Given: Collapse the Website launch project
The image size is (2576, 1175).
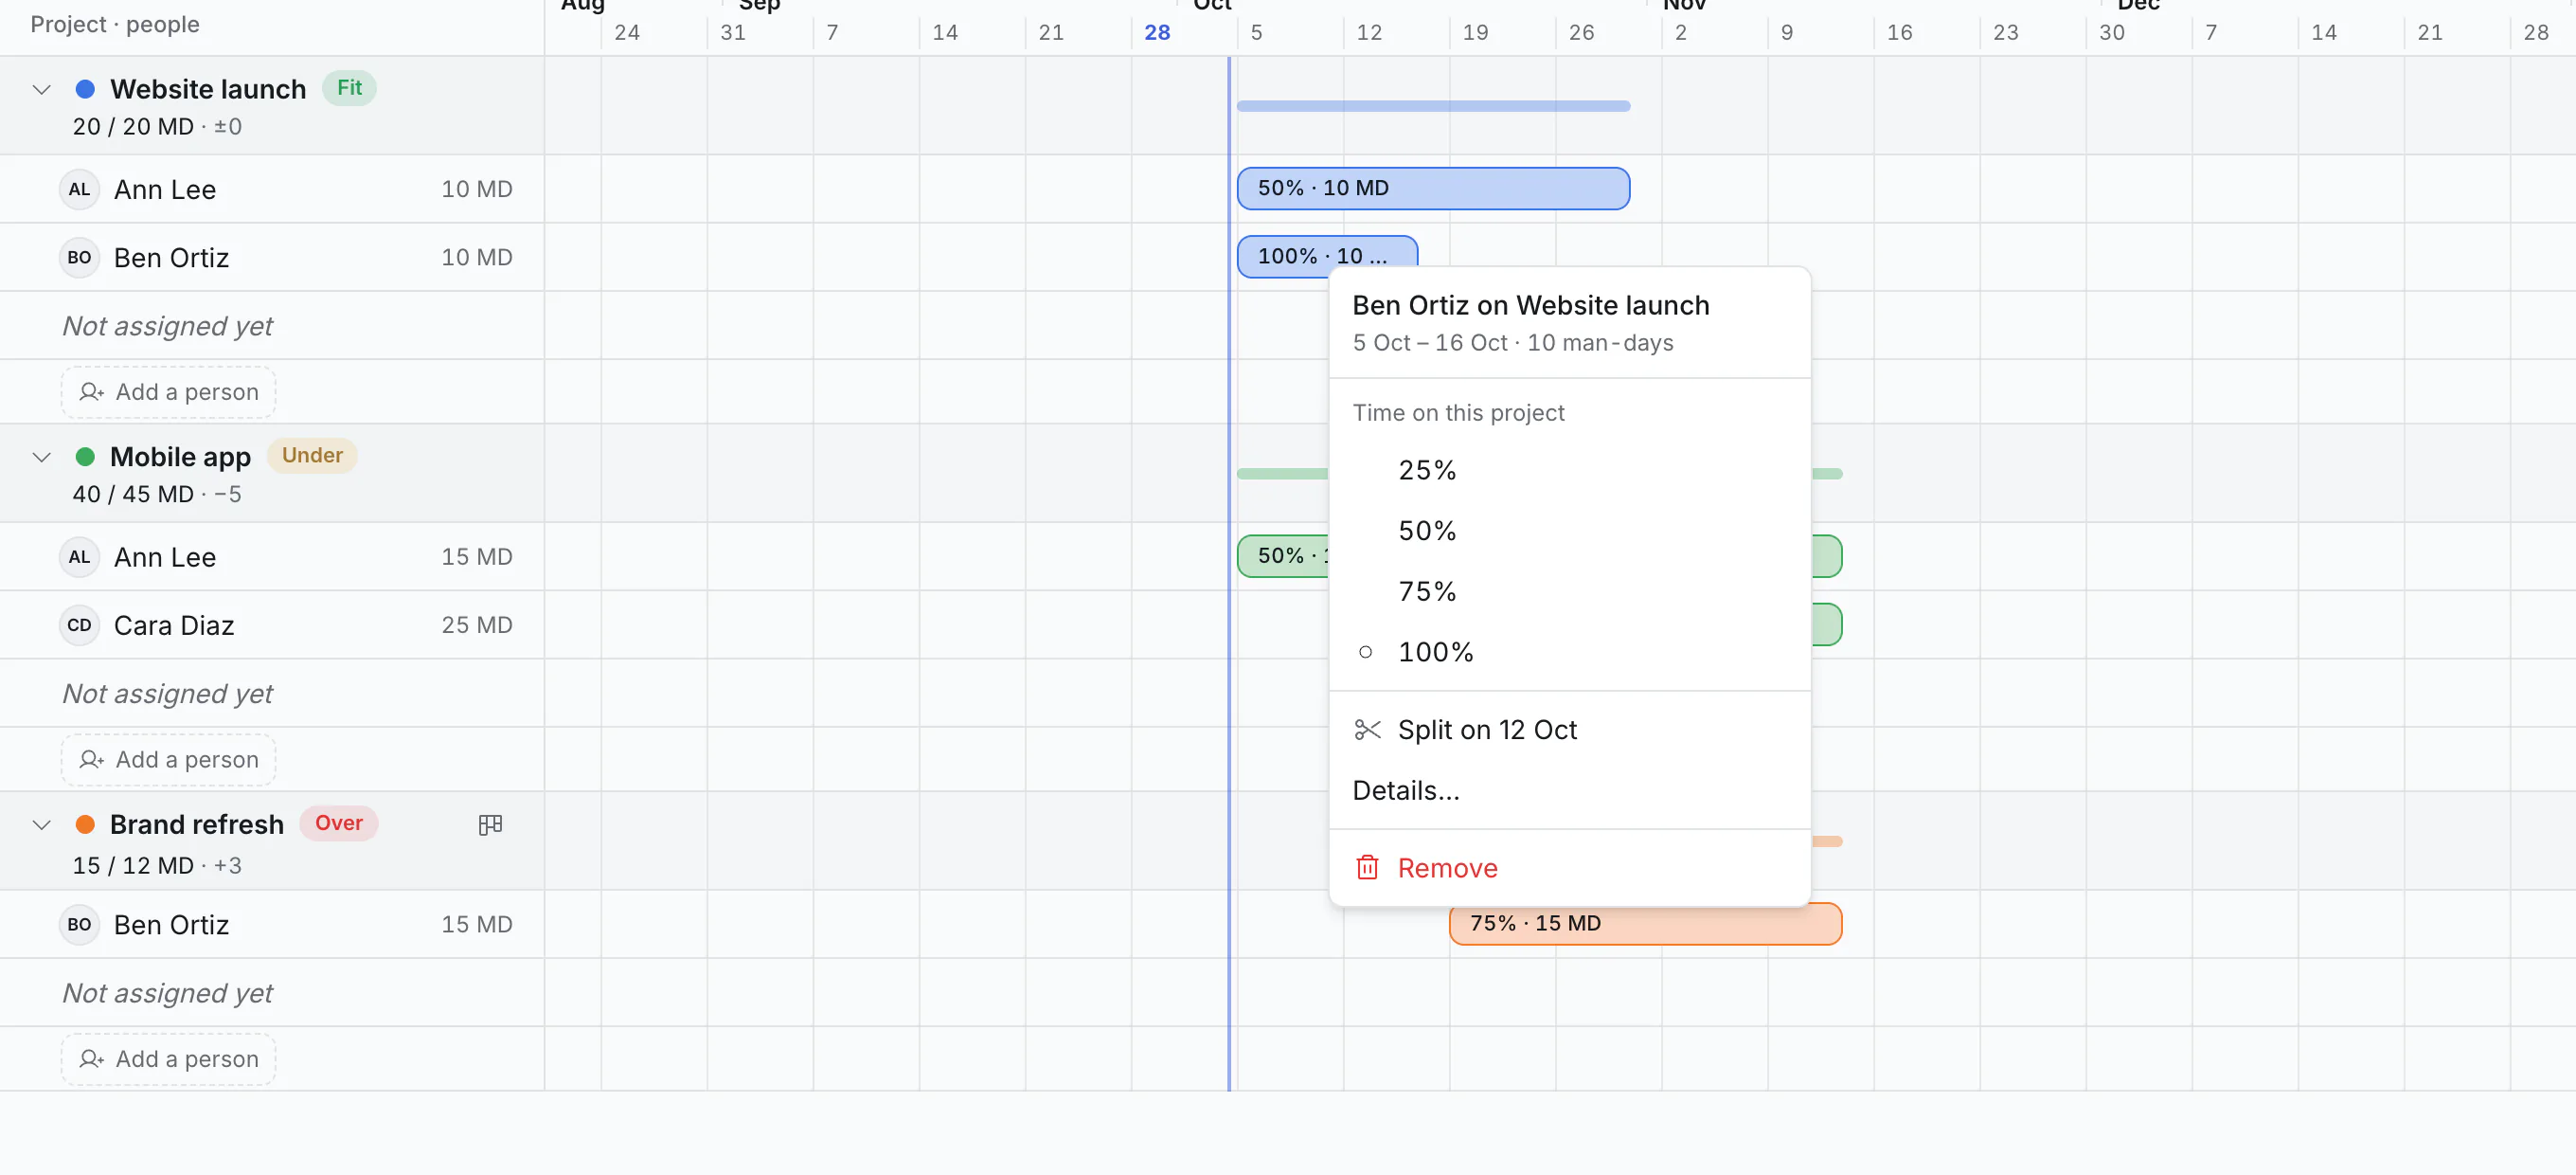Looking at the screenshot, I should pyautogui.click(x=41, y=89).
